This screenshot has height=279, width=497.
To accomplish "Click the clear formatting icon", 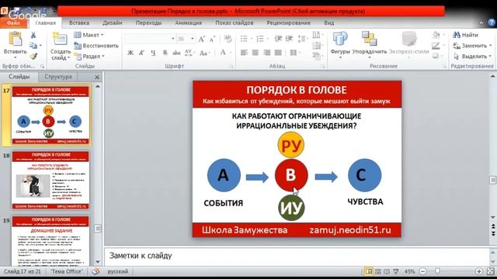I will click(x=228, y=39).
